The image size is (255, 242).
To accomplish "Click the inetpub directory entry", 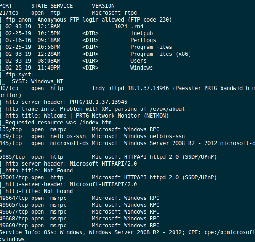I will coord(141,33).
